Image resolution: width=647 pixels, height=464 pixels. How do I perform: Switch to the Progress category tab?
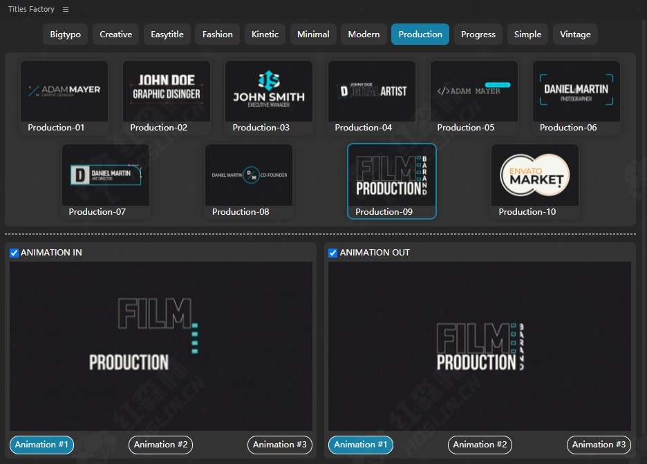click(478, 35)
